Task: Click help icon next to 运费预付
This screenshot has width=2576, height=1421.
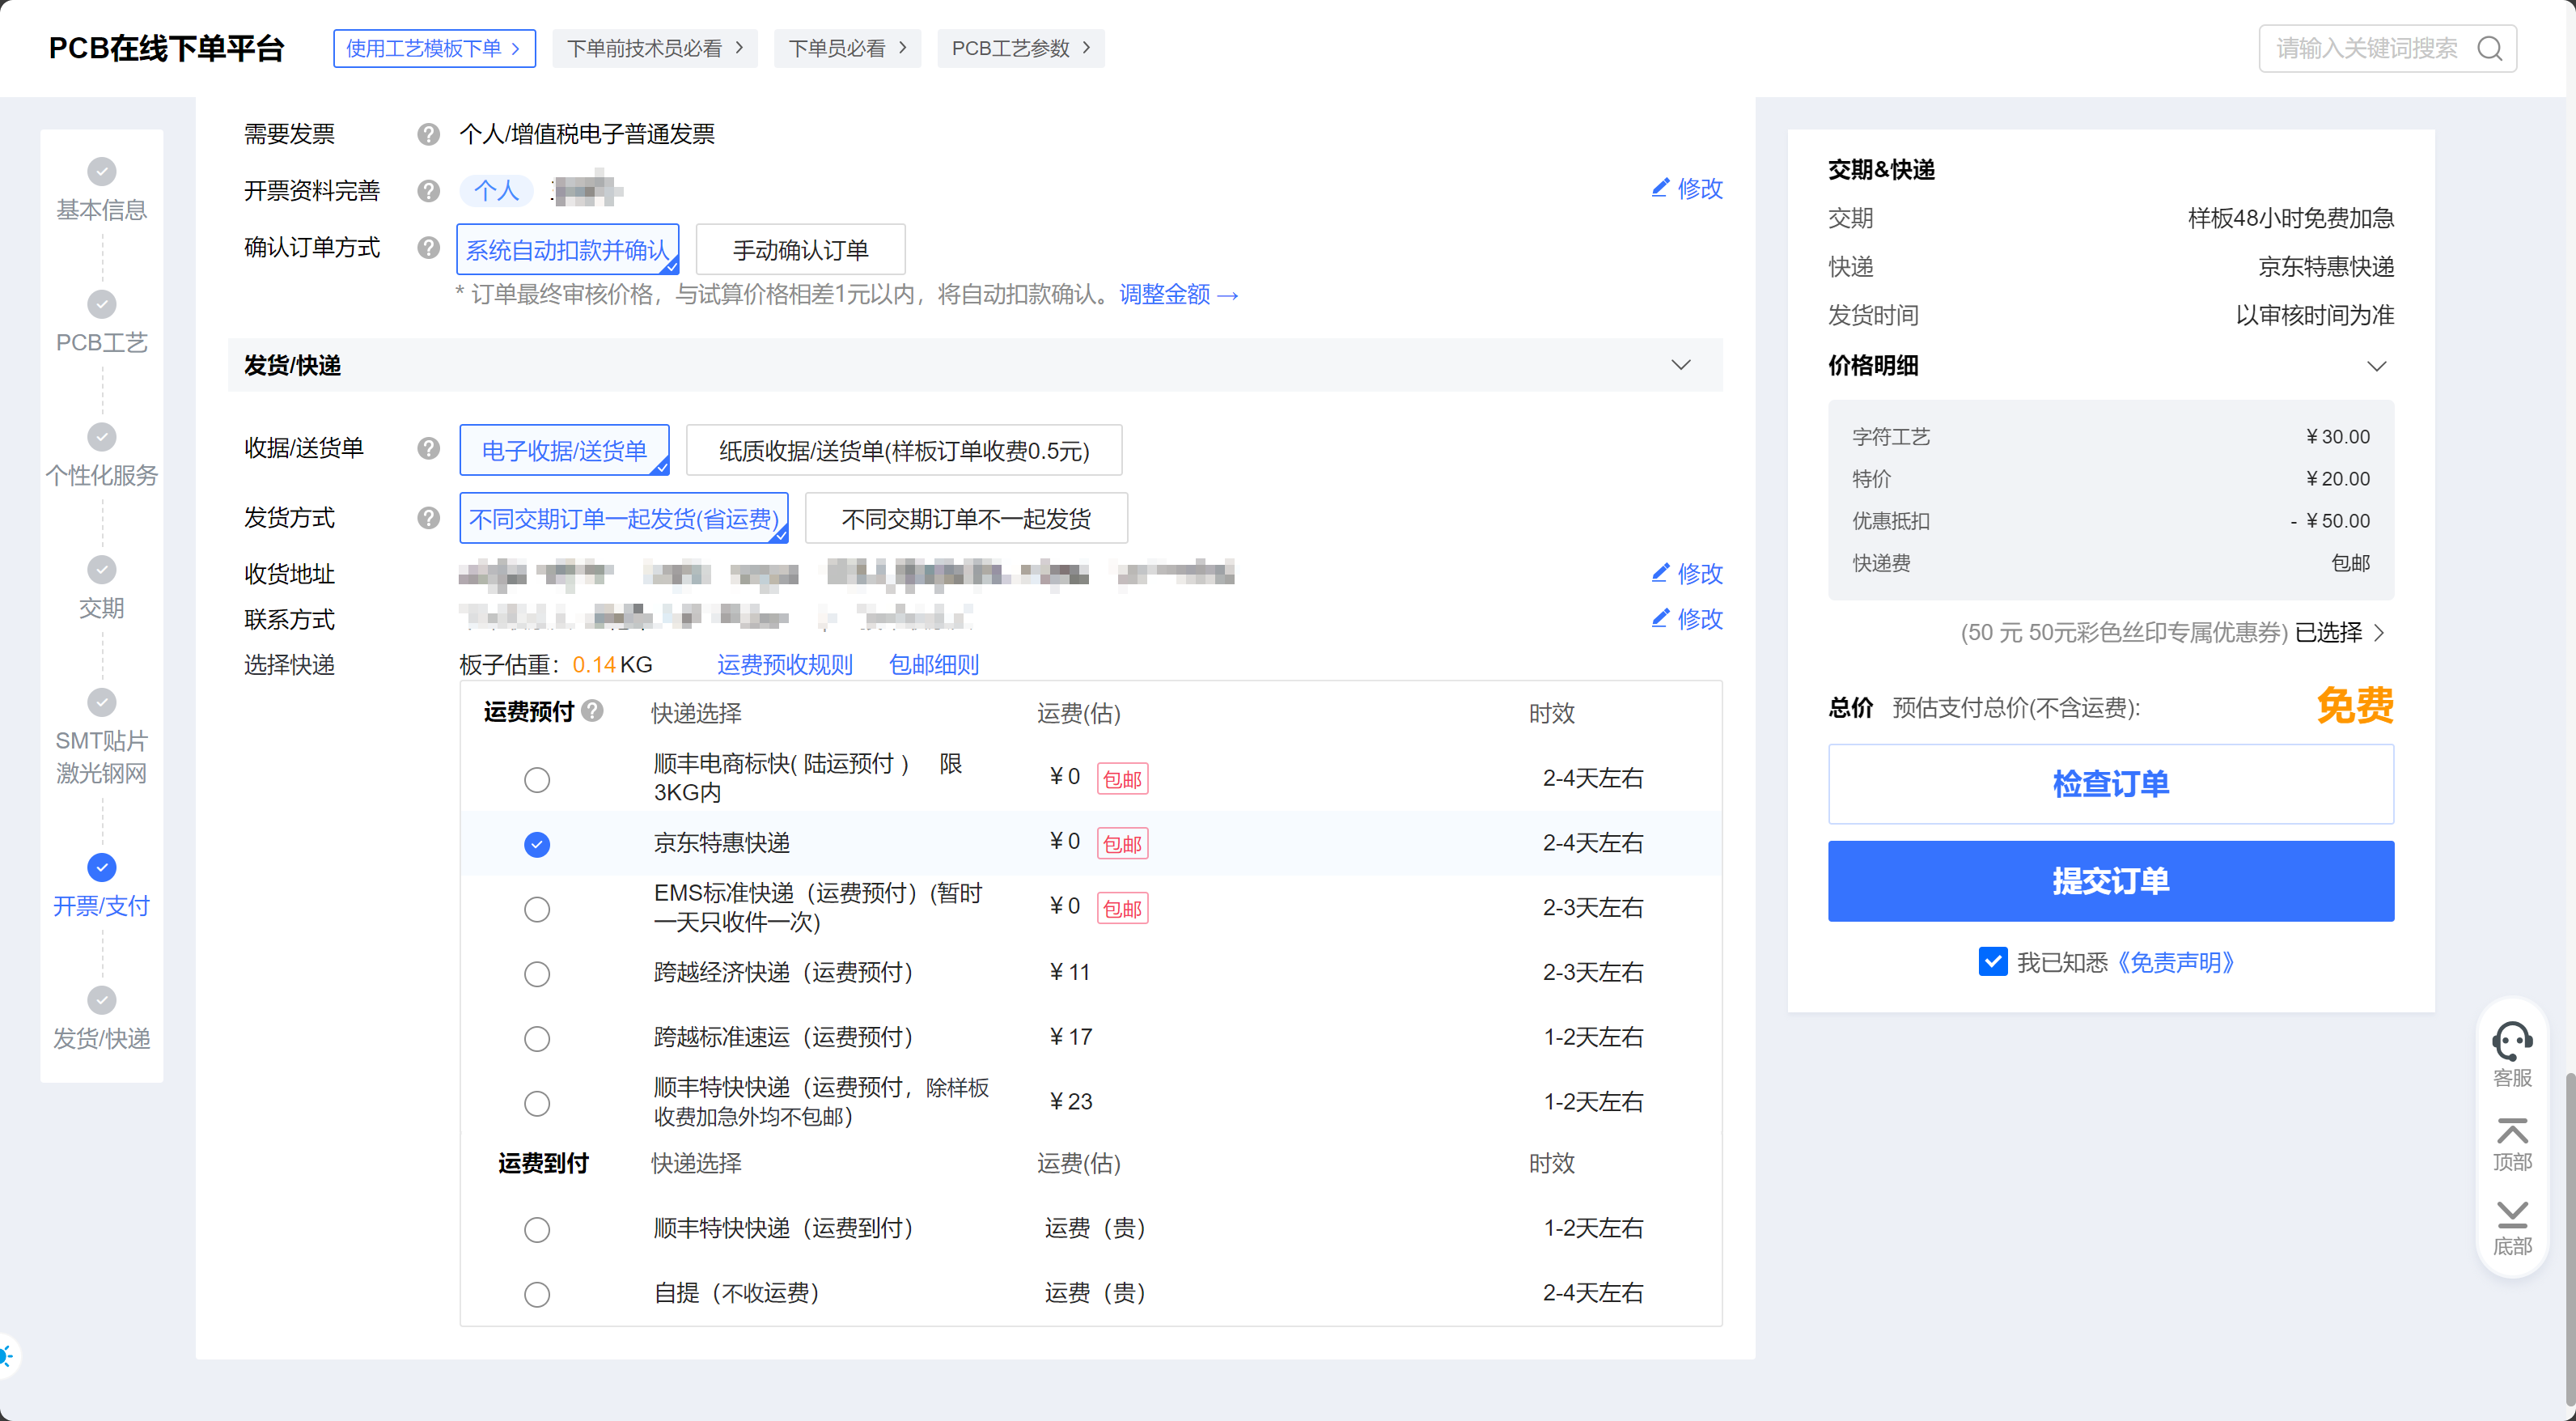Action: click(x=593, y=711)
